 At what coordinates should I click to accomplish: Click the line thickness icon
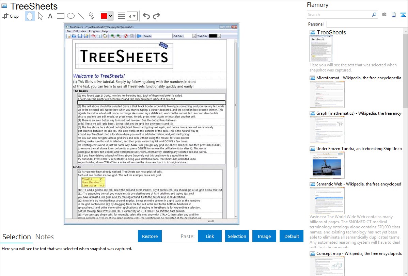(122, 16)
